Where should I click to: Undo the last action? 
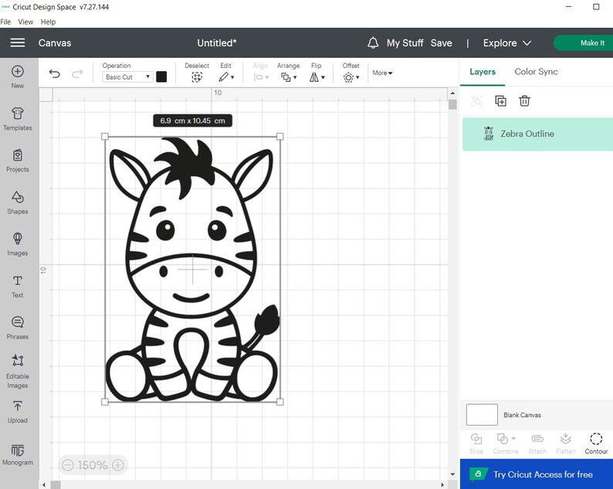point(55,73)
